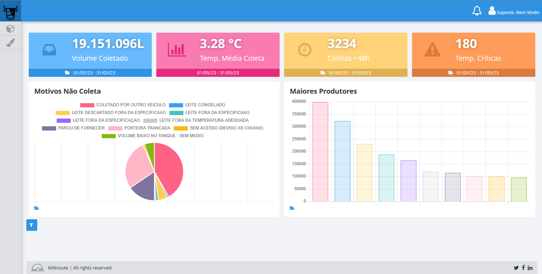Image resolution: width=542 pixels, height=274 pixels.
Task: Open the Twitter icon in the footer
Action: (516, 268)
